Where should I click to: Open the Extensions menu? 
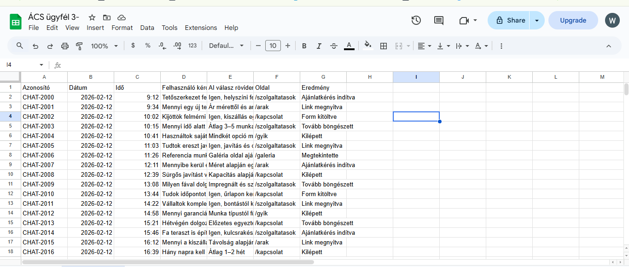(201, 28)
